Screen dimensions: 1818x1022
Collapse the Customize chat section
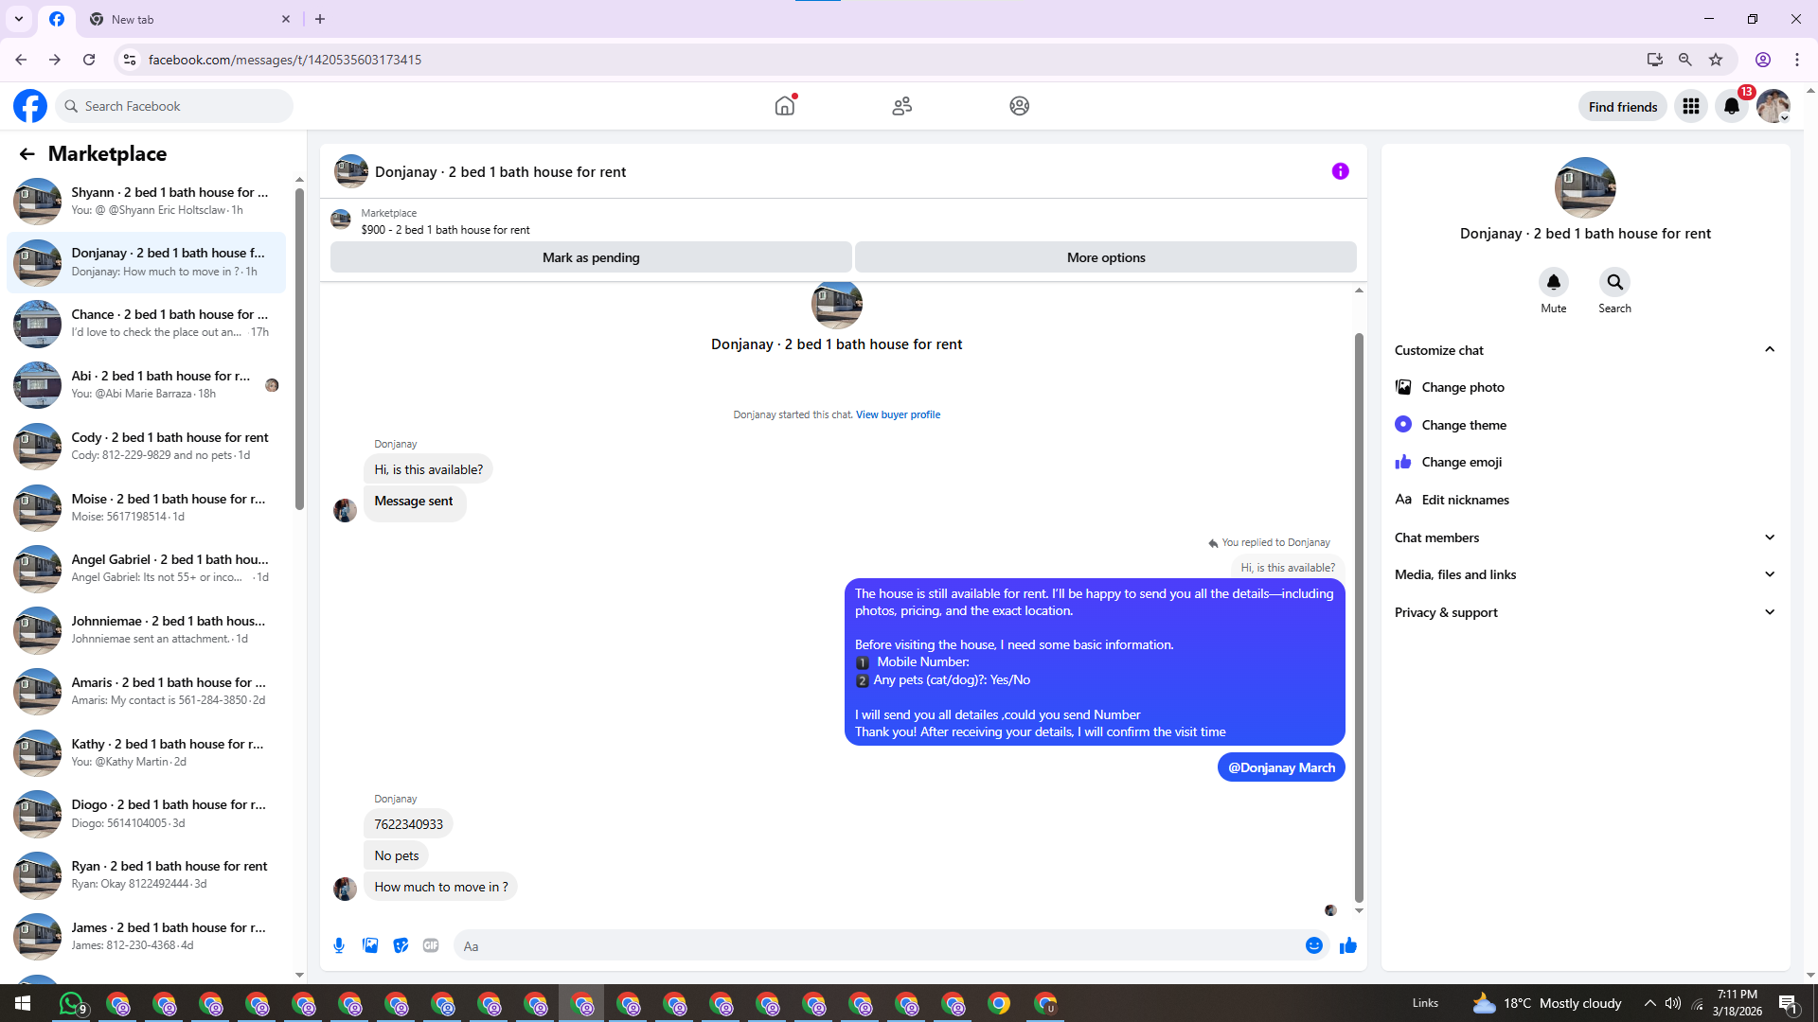(1769, 350)
